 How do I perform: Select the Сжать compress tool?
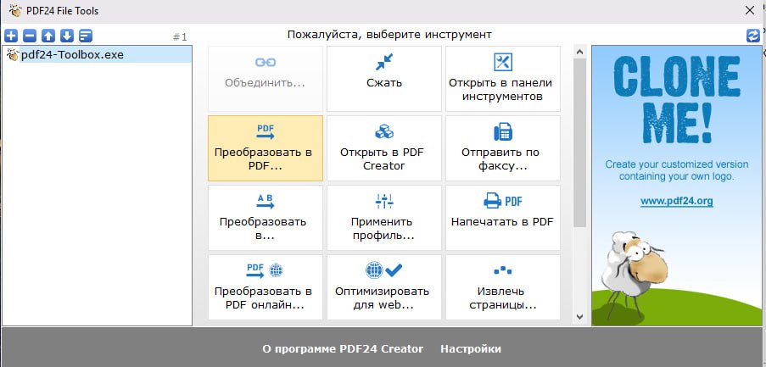coord(384,79)
